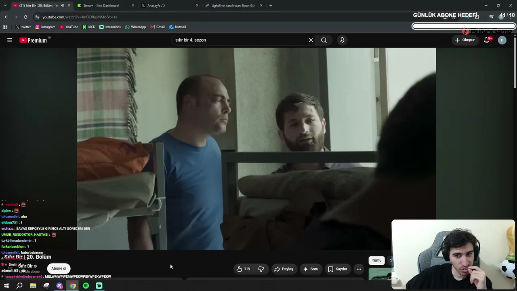This screenshot has height=291, width=517.
Task: Reload the YouTube page
Action: [25, 17]
